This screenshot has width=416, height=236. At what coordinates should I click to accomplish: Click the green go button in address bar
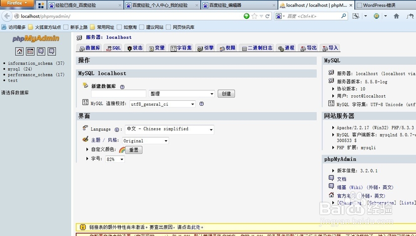click(246, 16)
